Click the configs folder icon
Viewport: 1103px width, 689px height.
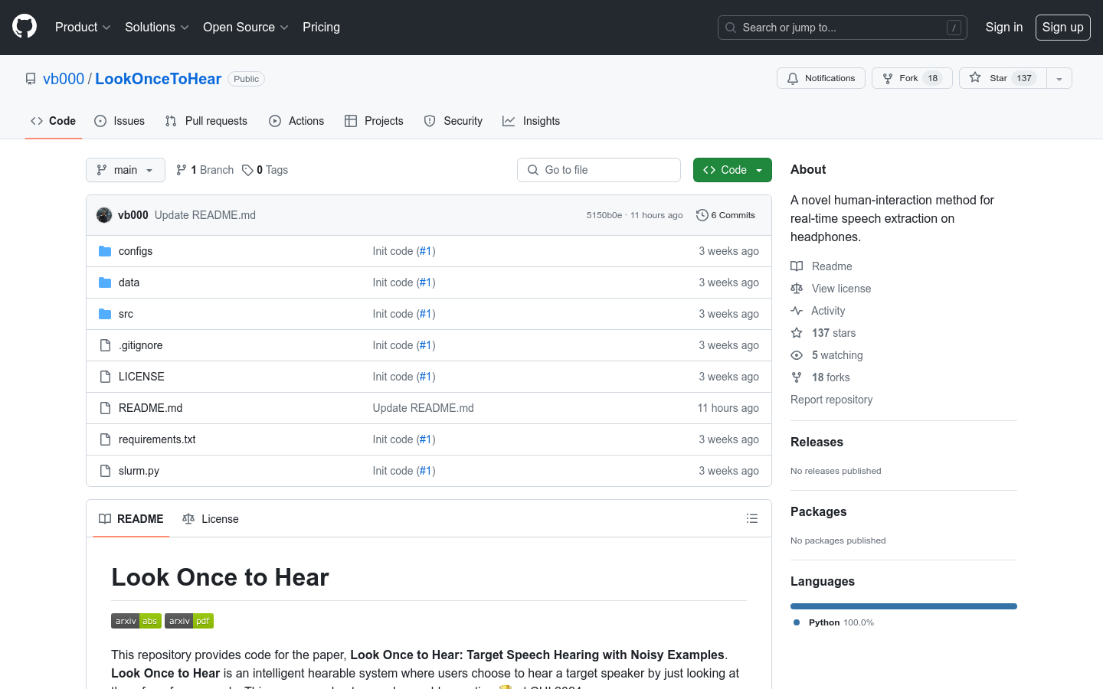pos(106,251)
